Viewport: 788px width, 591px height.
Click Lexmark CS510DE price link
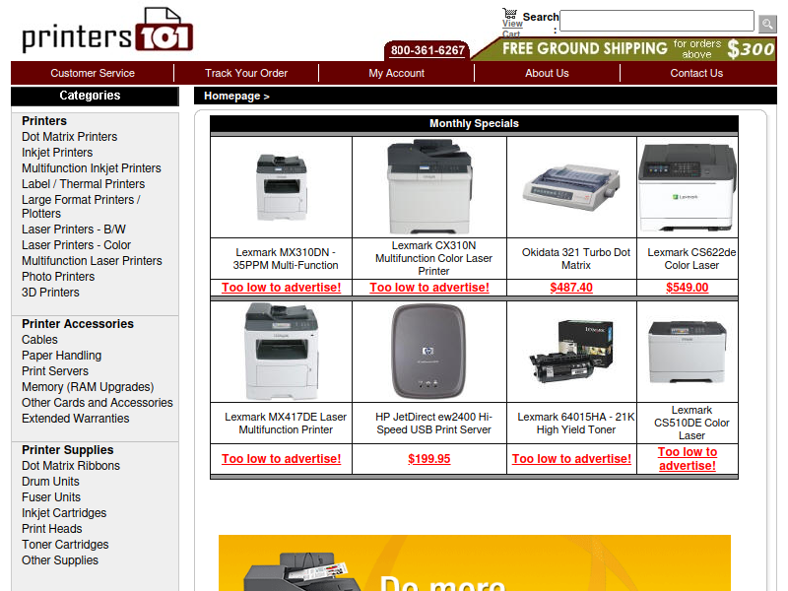688,459
